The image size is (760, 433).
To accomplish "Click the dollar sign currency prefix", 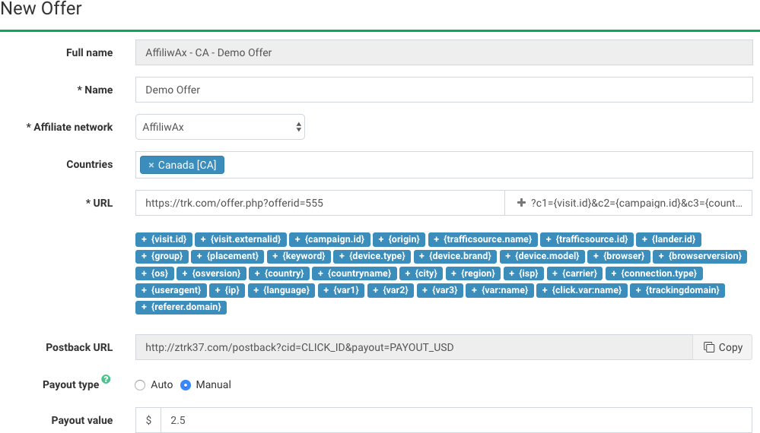I will pos(148,420).
